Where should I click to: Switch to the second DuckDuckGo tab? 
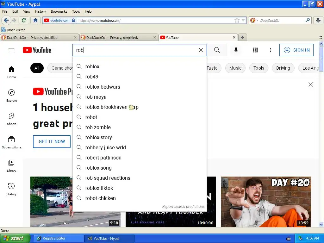119,37
